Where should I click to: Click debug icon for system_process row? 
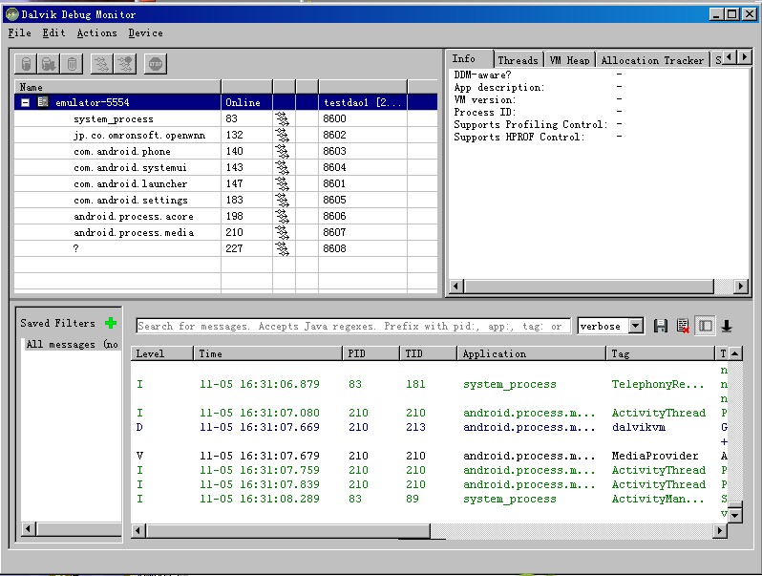point(282,118)
